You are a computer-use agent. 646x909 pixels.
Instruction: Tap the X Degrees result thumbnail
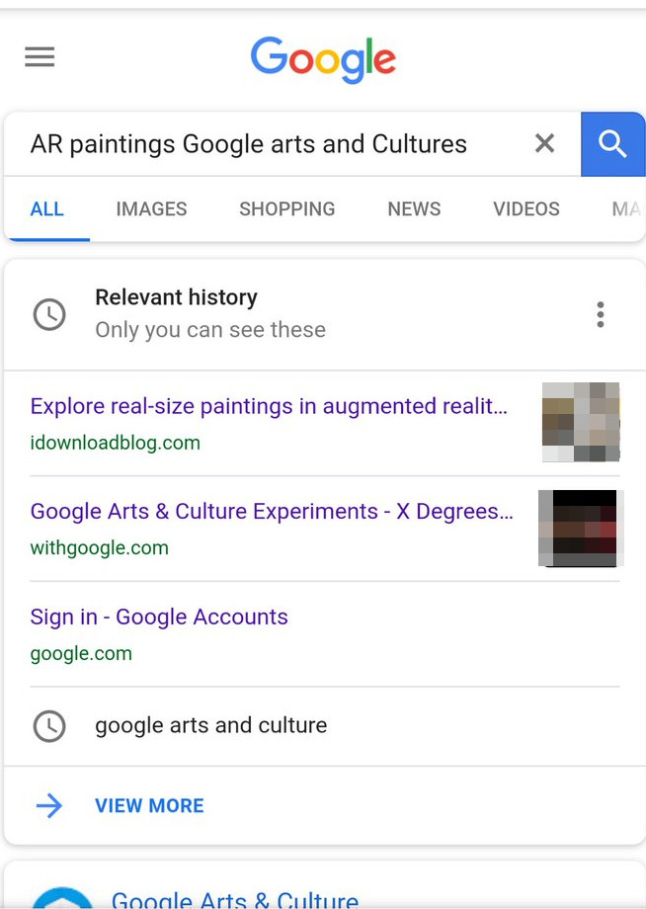tap(580, 528)
